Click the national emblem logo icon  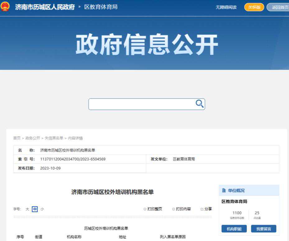pyautogui.click(x=5, y=7)
